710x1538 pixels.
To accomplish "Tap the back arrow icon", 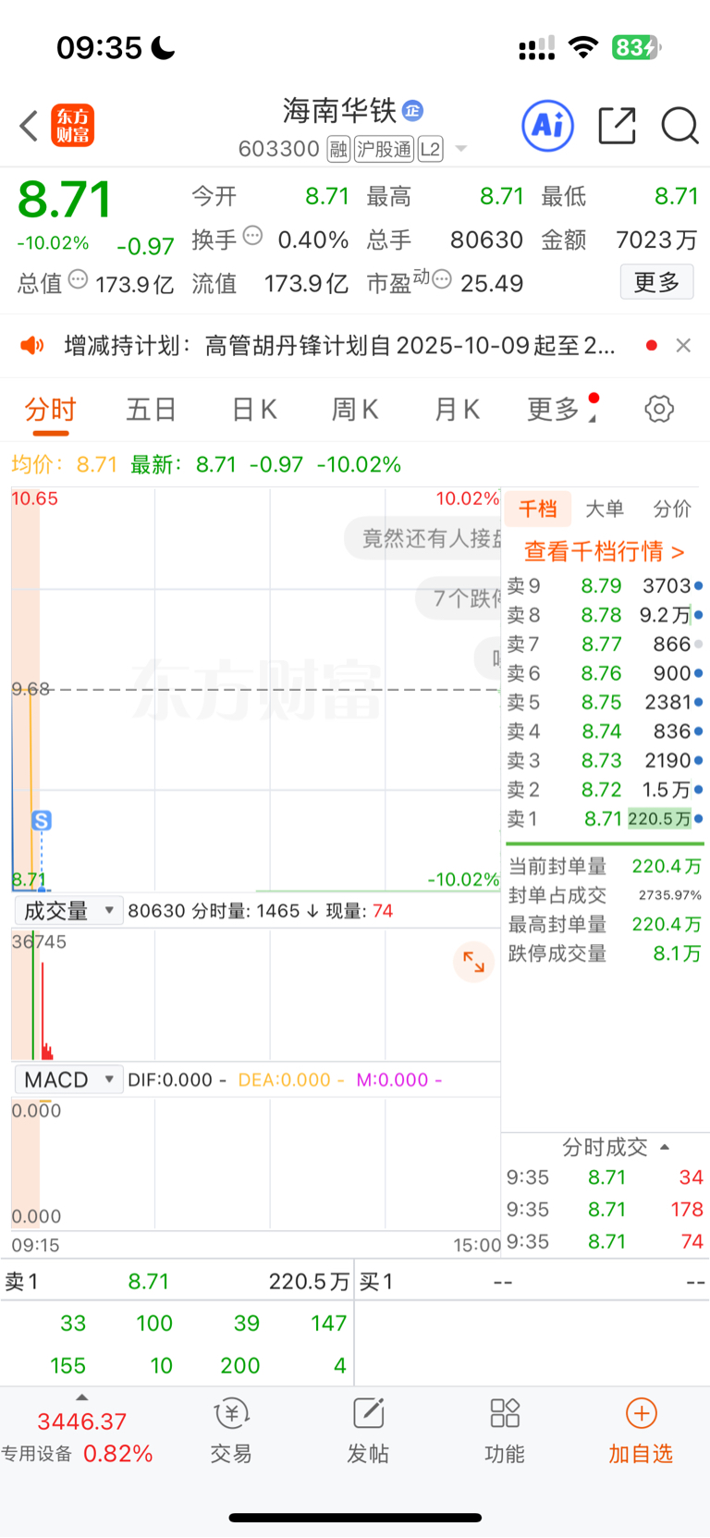I will pyautogui.click(x=29, y=126).
